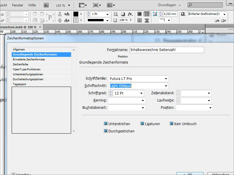234x175 pixels.
Task: Click the select previous object icon
Action: point(67,14)
